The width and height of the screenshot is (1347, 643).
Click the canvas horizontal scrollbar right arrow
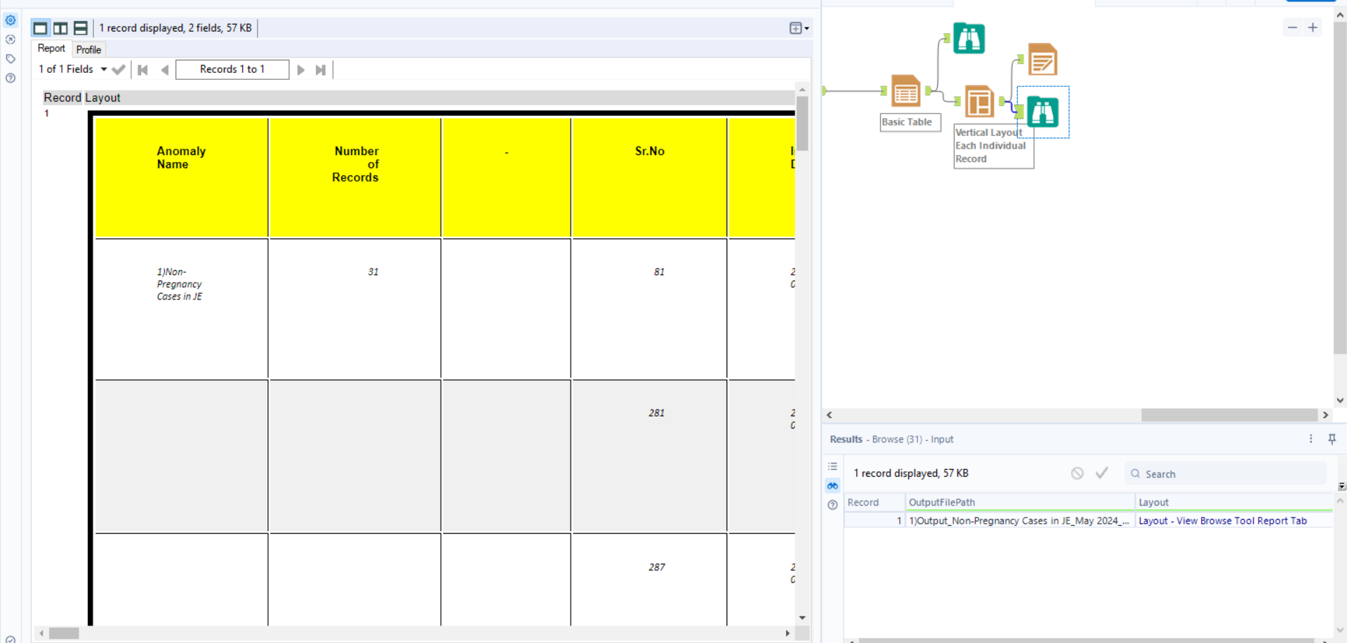(1325, 415)
